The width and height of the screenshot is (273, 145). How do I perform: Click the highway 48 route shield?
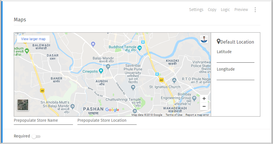point(42,91)
